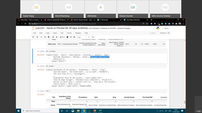
Task: Open the Insert menu in Jupyter
Action: (55, 33)
